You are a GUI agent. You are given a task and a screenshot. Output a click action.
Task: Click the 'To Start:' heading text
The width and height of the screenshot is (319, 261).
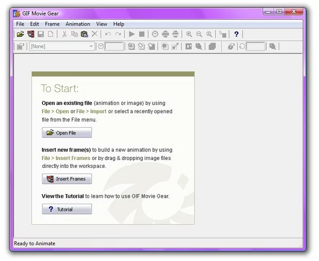tap(60, 88)
